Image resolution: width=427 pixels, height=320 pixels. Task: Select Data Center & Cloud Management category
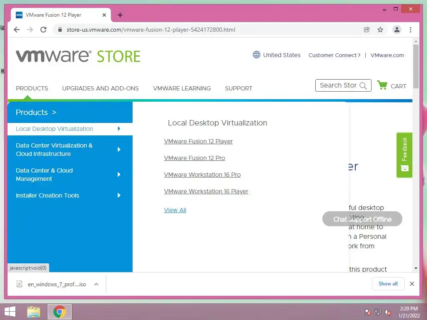pyautogui.click(x=44, y=175)
